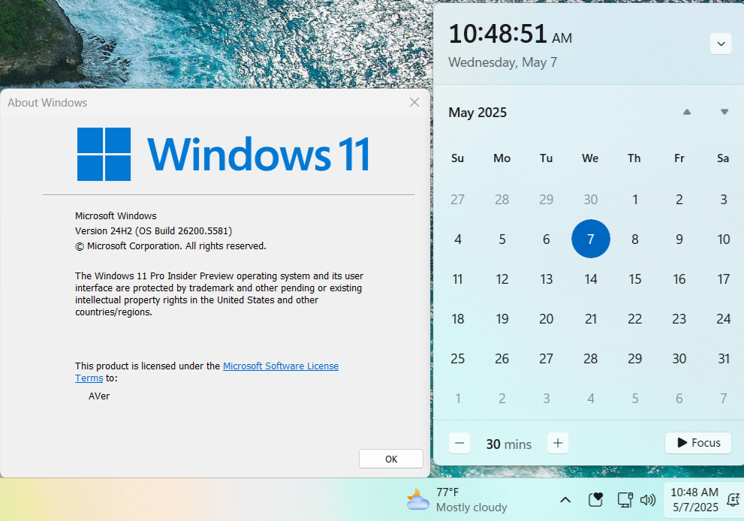The height and width of the screenshot is (521, 744).
Task: Open notification bell icon in taskbar
Action: coord(733,500)
